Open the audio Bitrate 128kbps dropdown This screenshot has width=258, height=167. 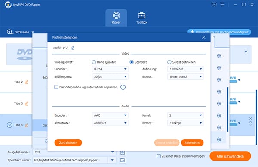pos(185,123)
